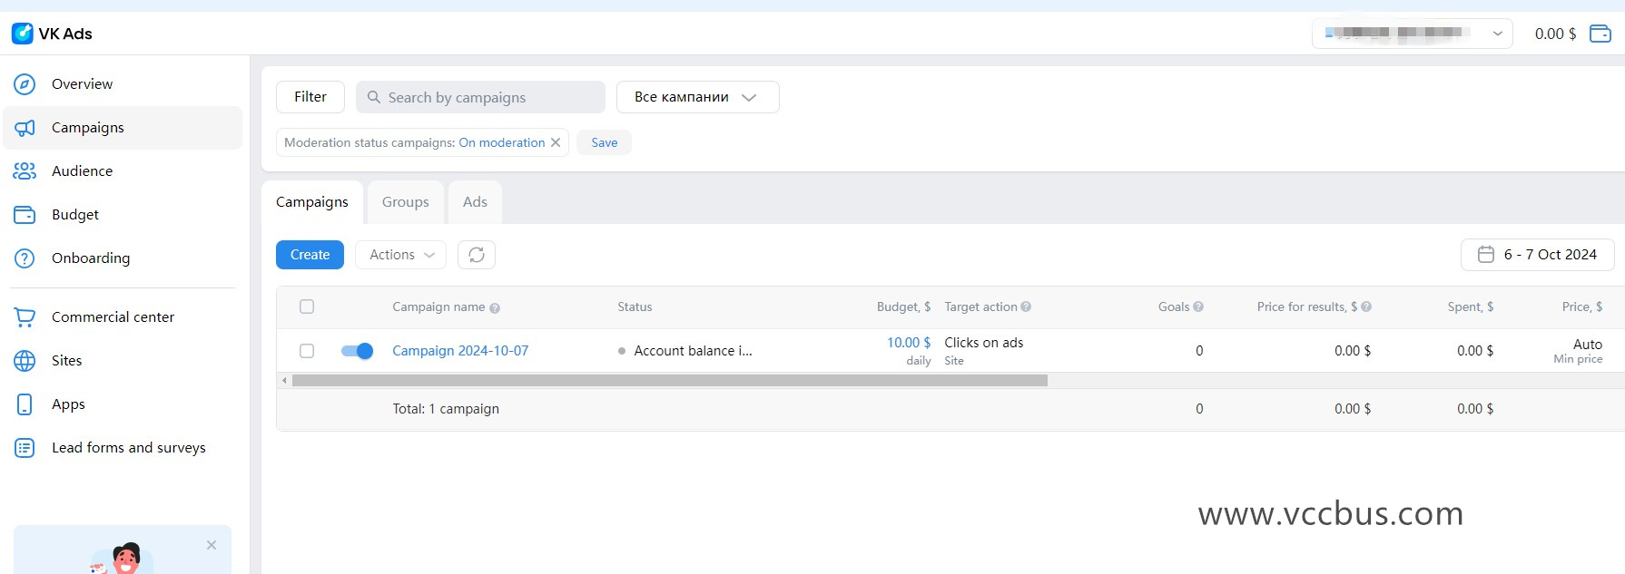Open the Все кампании dropdown
Image resolution: width=1625 pixels, height=574 pixels.
[x=696, y=97]
